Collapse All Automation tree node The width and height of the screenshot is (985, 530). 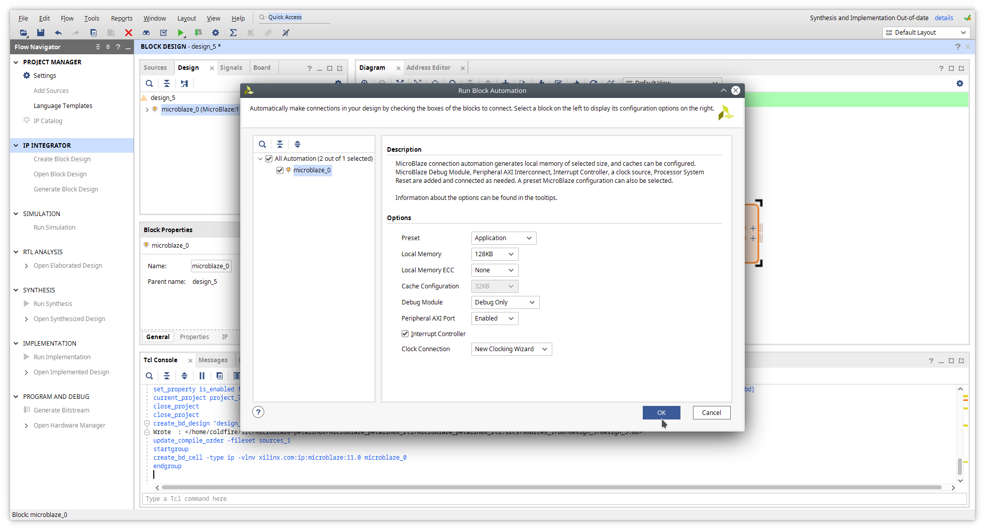coord(260,159)
